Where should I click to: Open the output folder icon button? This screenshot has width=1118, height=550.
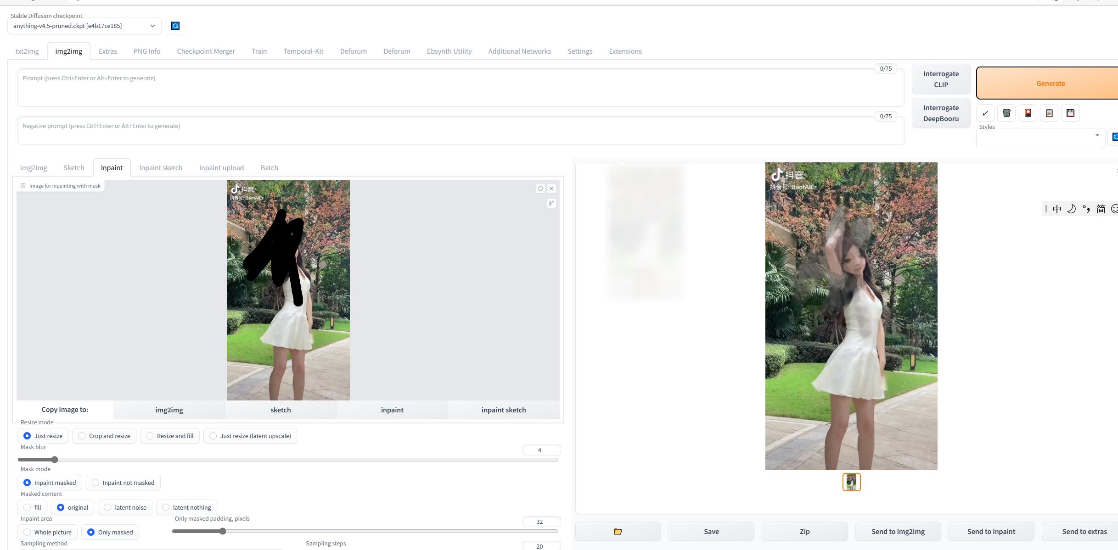tap(618, 531)
